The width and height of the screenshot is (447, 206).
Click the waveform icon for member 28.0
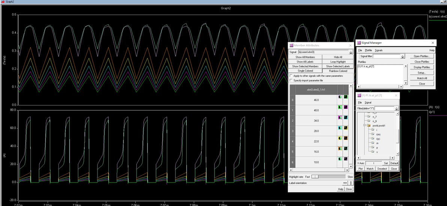click(x=345, y=128)
